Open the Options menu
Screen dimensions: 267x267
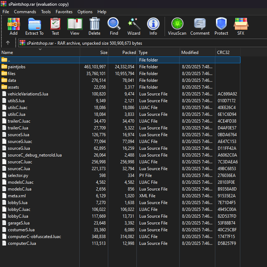tap(85, 12)
